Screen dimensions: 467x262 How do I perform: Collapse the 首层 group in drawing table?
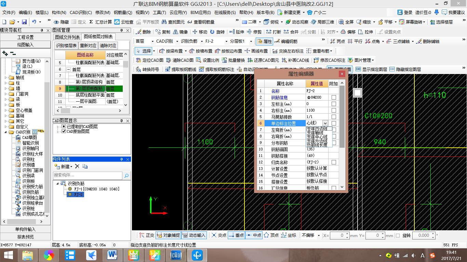[x=68, y=69]
